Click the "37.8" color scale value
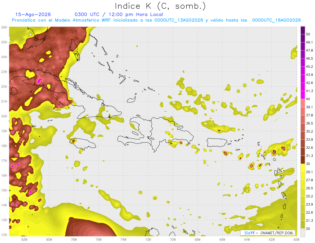 click(x=309, y=115)
